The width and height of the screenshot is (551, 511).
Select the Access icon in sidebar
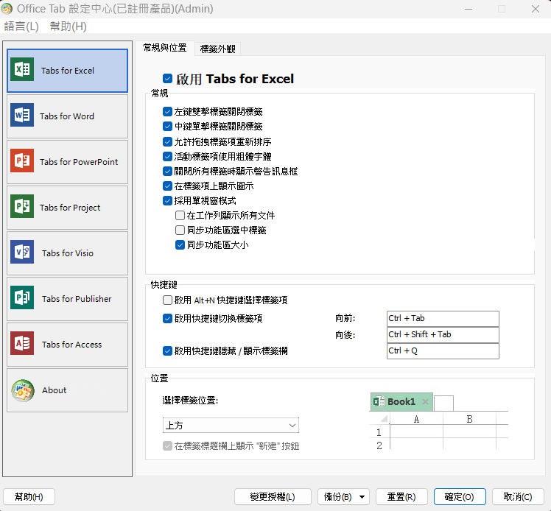(x=22, y=343)
